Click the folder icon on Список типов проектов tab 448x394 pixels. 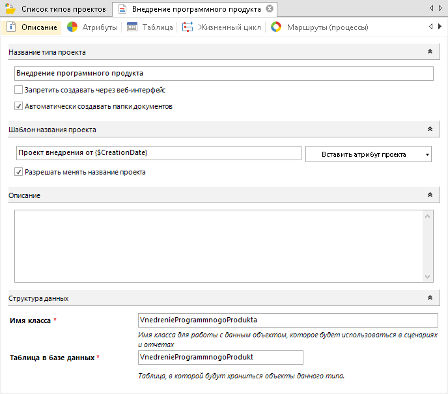pos(11,9)
